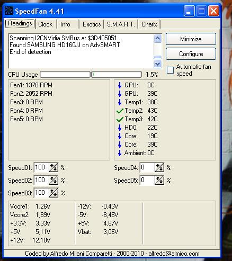This screenshot has height=261, width=232.
Task: Click the 'End of detection' log line
Action: (30, 52)
